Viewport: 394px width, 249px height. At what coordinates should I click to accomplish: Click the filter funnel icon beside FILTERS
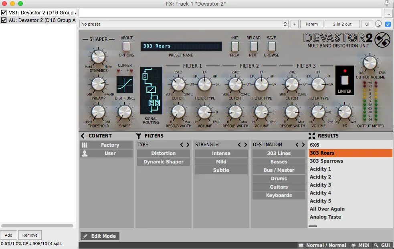coord(138,136)
